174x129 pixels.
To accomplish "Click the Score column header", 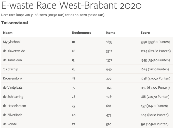I will pos(145,33).
